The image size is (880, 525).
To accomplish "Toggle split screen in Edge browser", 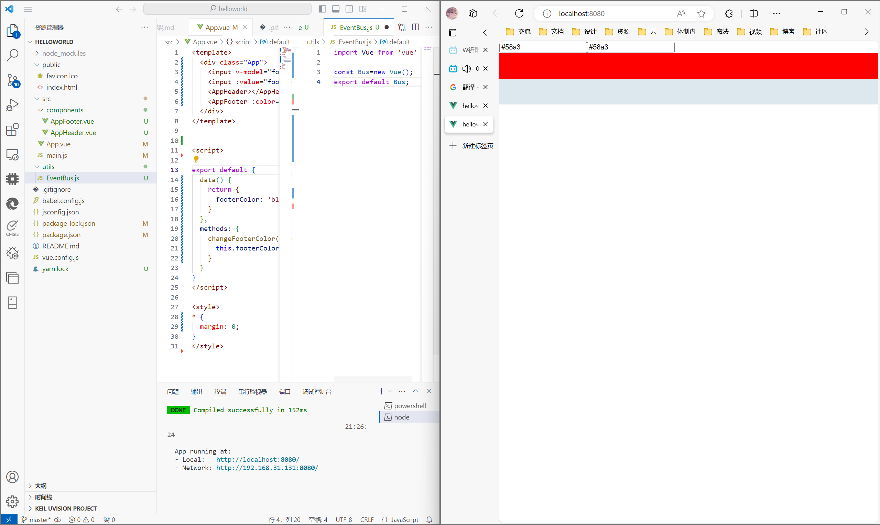I will [754, 13].
